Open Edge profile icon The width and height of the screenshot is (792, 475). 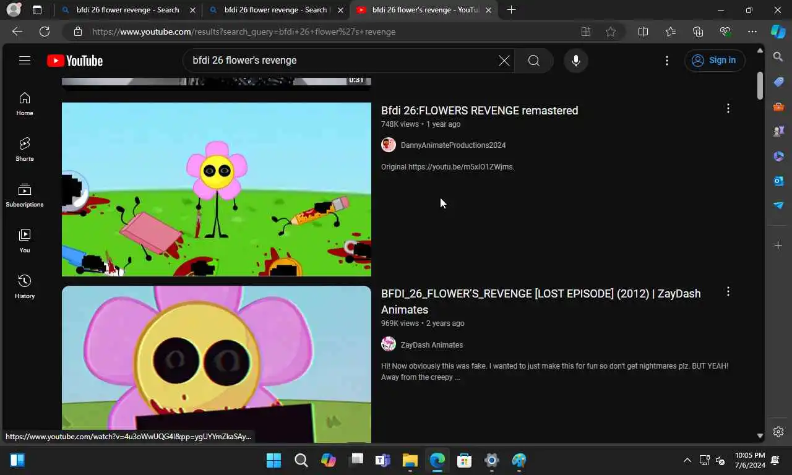pos(14,10)
